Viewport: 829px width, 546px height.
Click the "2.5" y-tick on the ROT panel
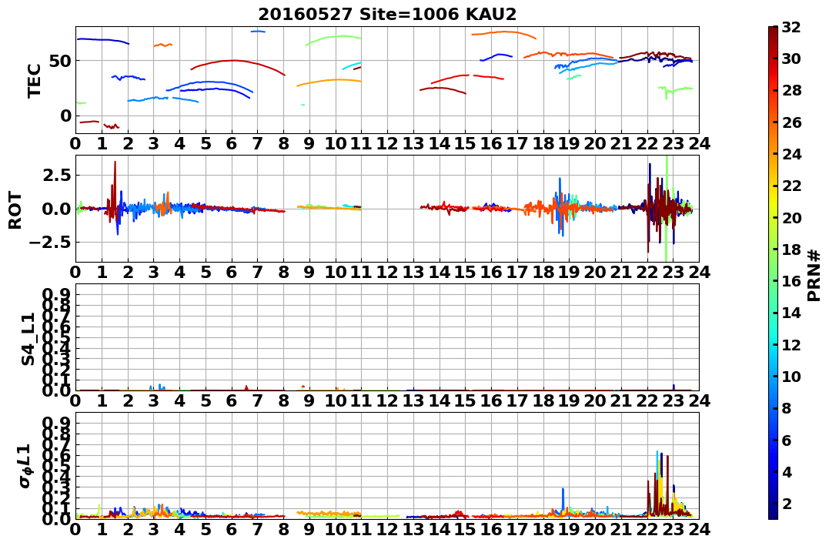pos(56,175)
